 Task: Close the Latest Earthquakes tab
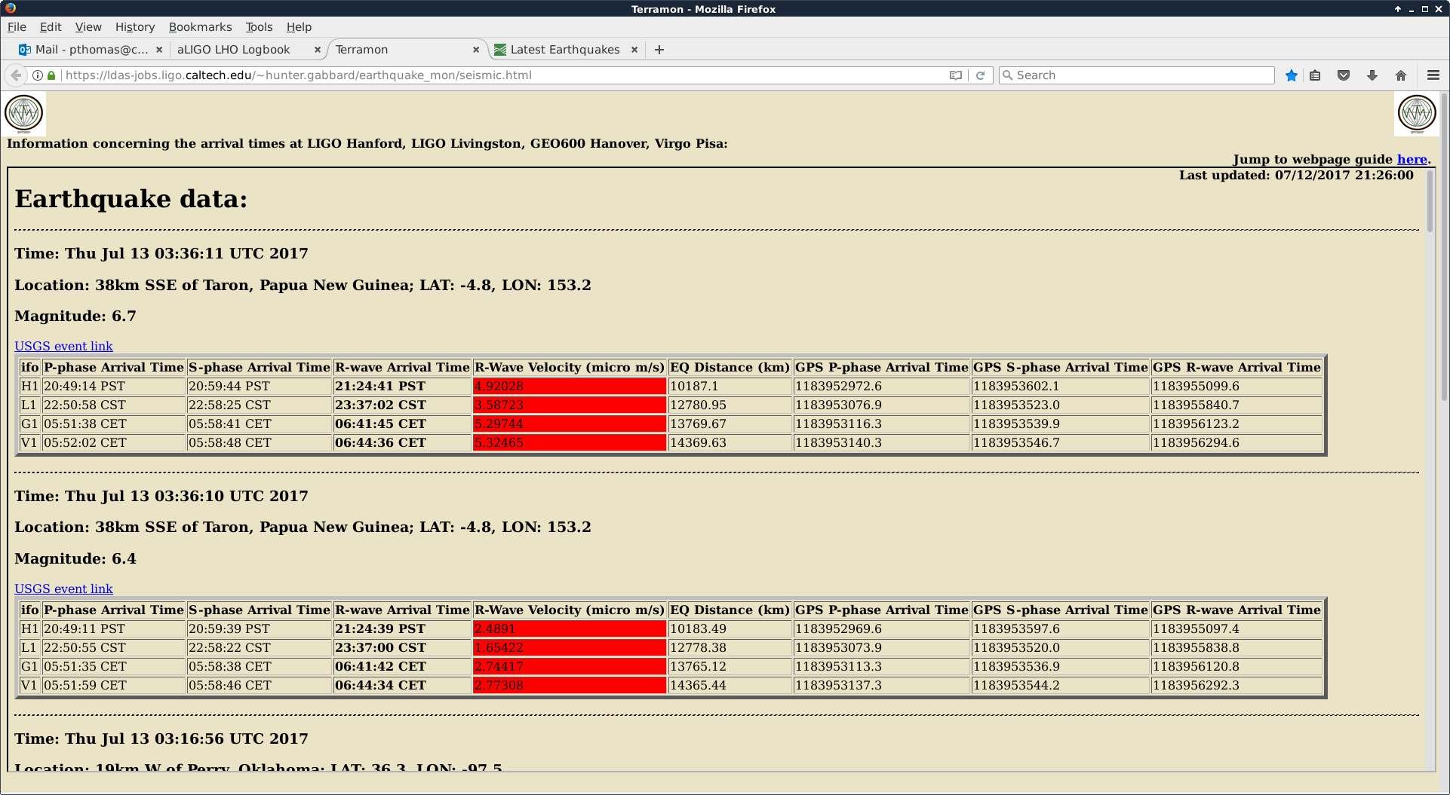pyautogui.click(x=634, y=50)
